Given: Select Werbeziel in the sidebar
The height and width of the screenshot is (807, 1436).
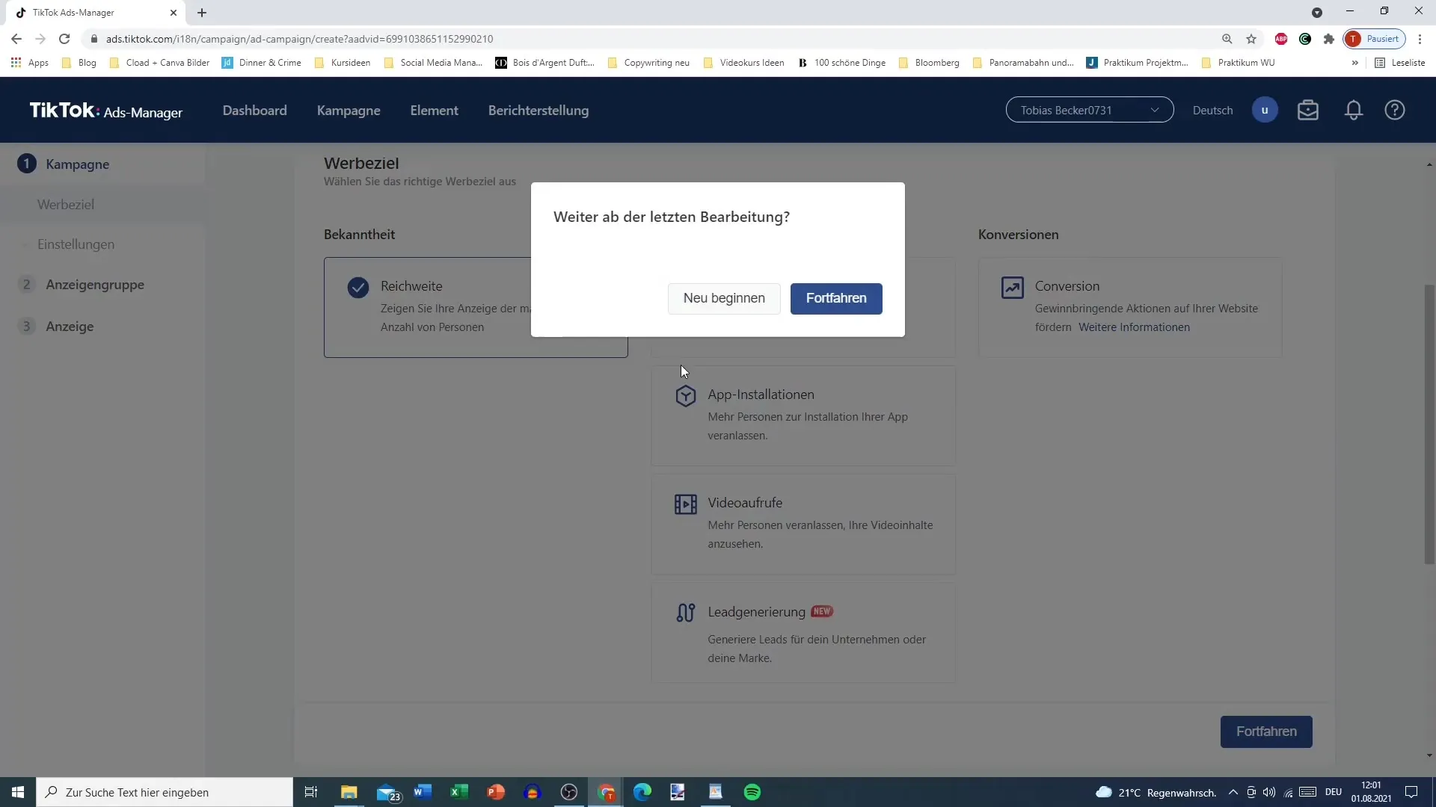Looking at the screenshot, I should (x=66, y=204).
